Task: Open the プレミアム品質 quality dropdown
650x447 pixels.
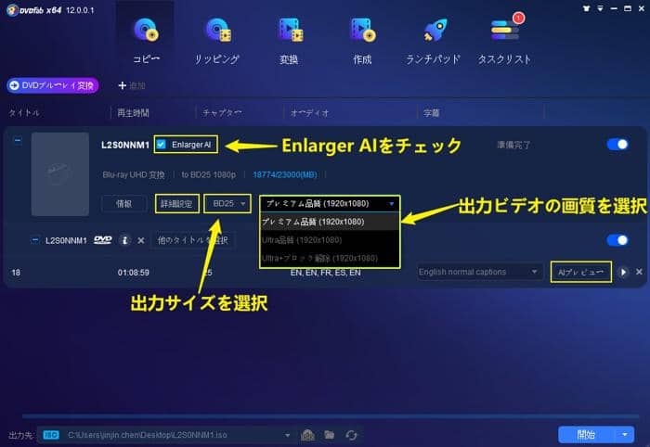Action: coord(330,204)
